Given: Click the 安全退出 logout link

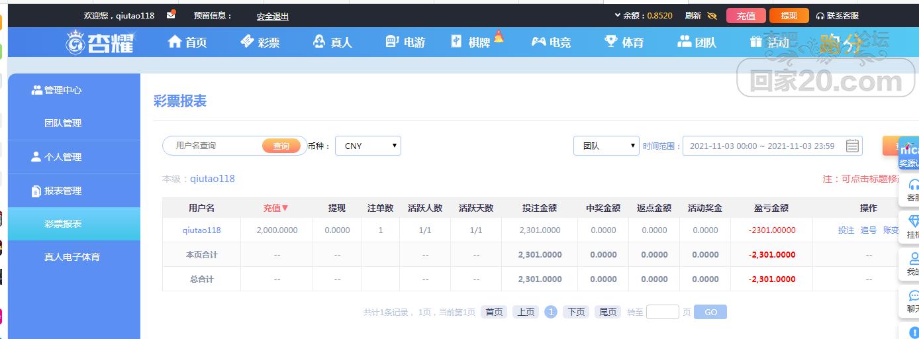Looking at the screenshot, I should click(x=273, y=17).
